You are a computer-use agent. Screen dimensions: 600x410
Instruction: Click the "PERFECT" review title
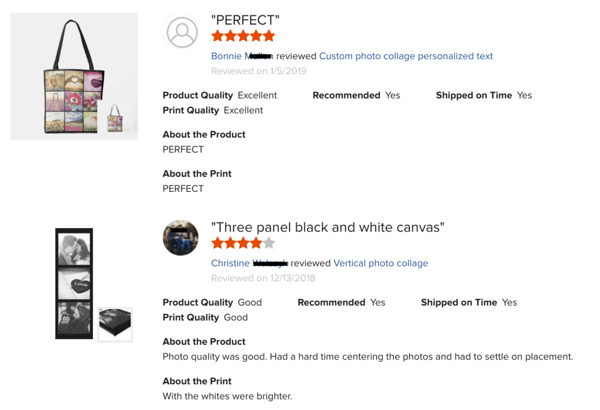[245, 20]
